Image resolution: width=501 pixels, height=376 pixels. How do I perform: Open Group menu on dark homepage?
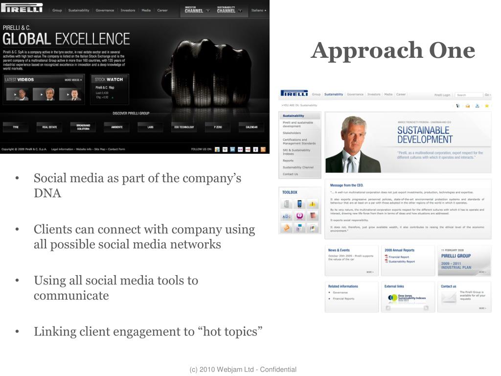pos(57,10)
